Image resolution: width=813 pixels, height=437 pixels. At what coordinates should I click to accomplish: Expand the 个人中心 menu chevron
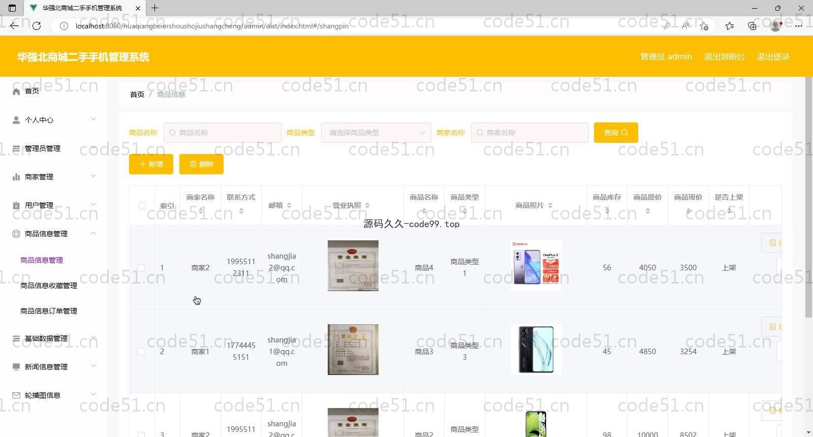pos(93,119)
